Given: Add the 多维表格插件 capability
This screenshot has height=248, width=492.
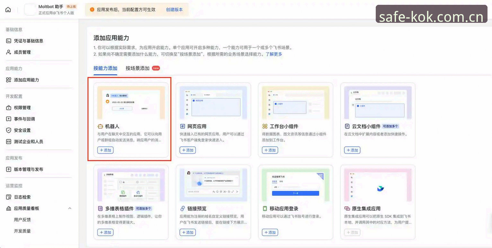Looking at the screenshot, I should point(105,232).
